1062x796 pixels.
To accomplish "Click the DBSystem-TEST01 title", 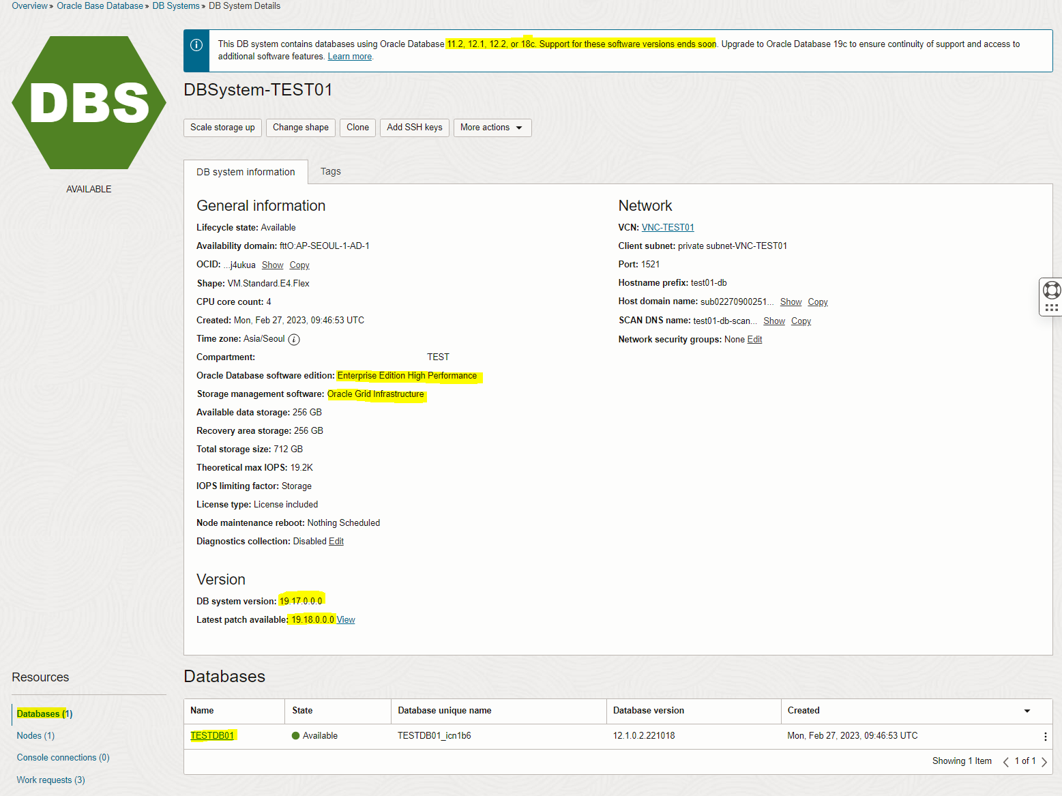I will point(258,90).
